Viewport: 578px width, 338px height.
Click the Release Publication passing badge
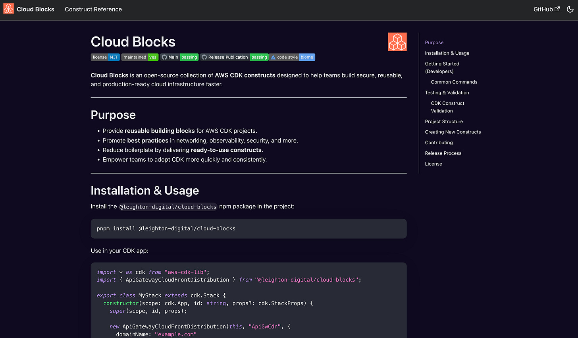tap(235, 57)
